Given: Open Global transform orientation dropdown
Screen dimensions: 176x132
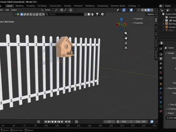Looking at the screenshot, I should click(47, 10).
